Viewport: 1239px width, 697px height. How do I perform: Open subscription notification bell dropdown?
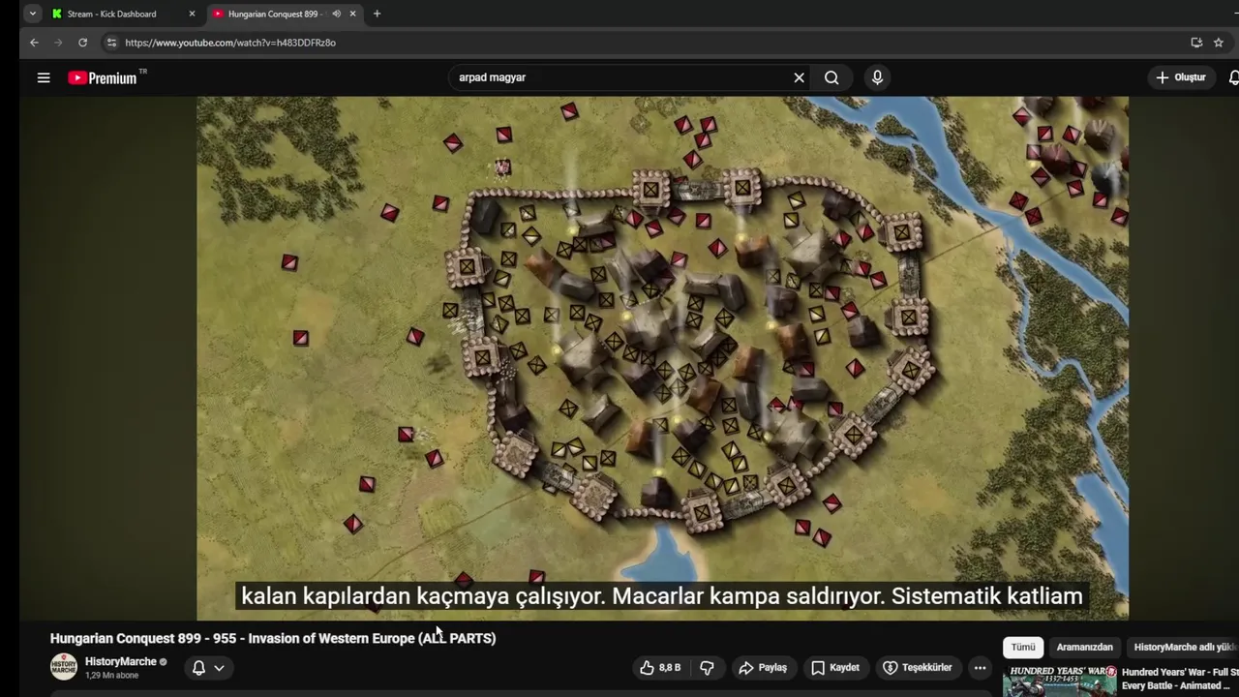[x=208, y=668]
